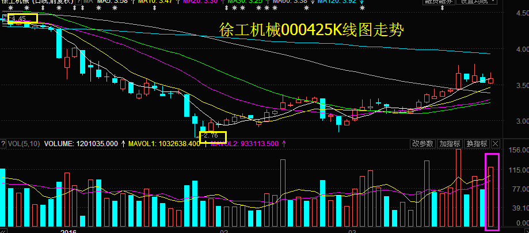Screen dimensions: 529x233
Task: Click the 改参数 button
Action: coord(423,144)
